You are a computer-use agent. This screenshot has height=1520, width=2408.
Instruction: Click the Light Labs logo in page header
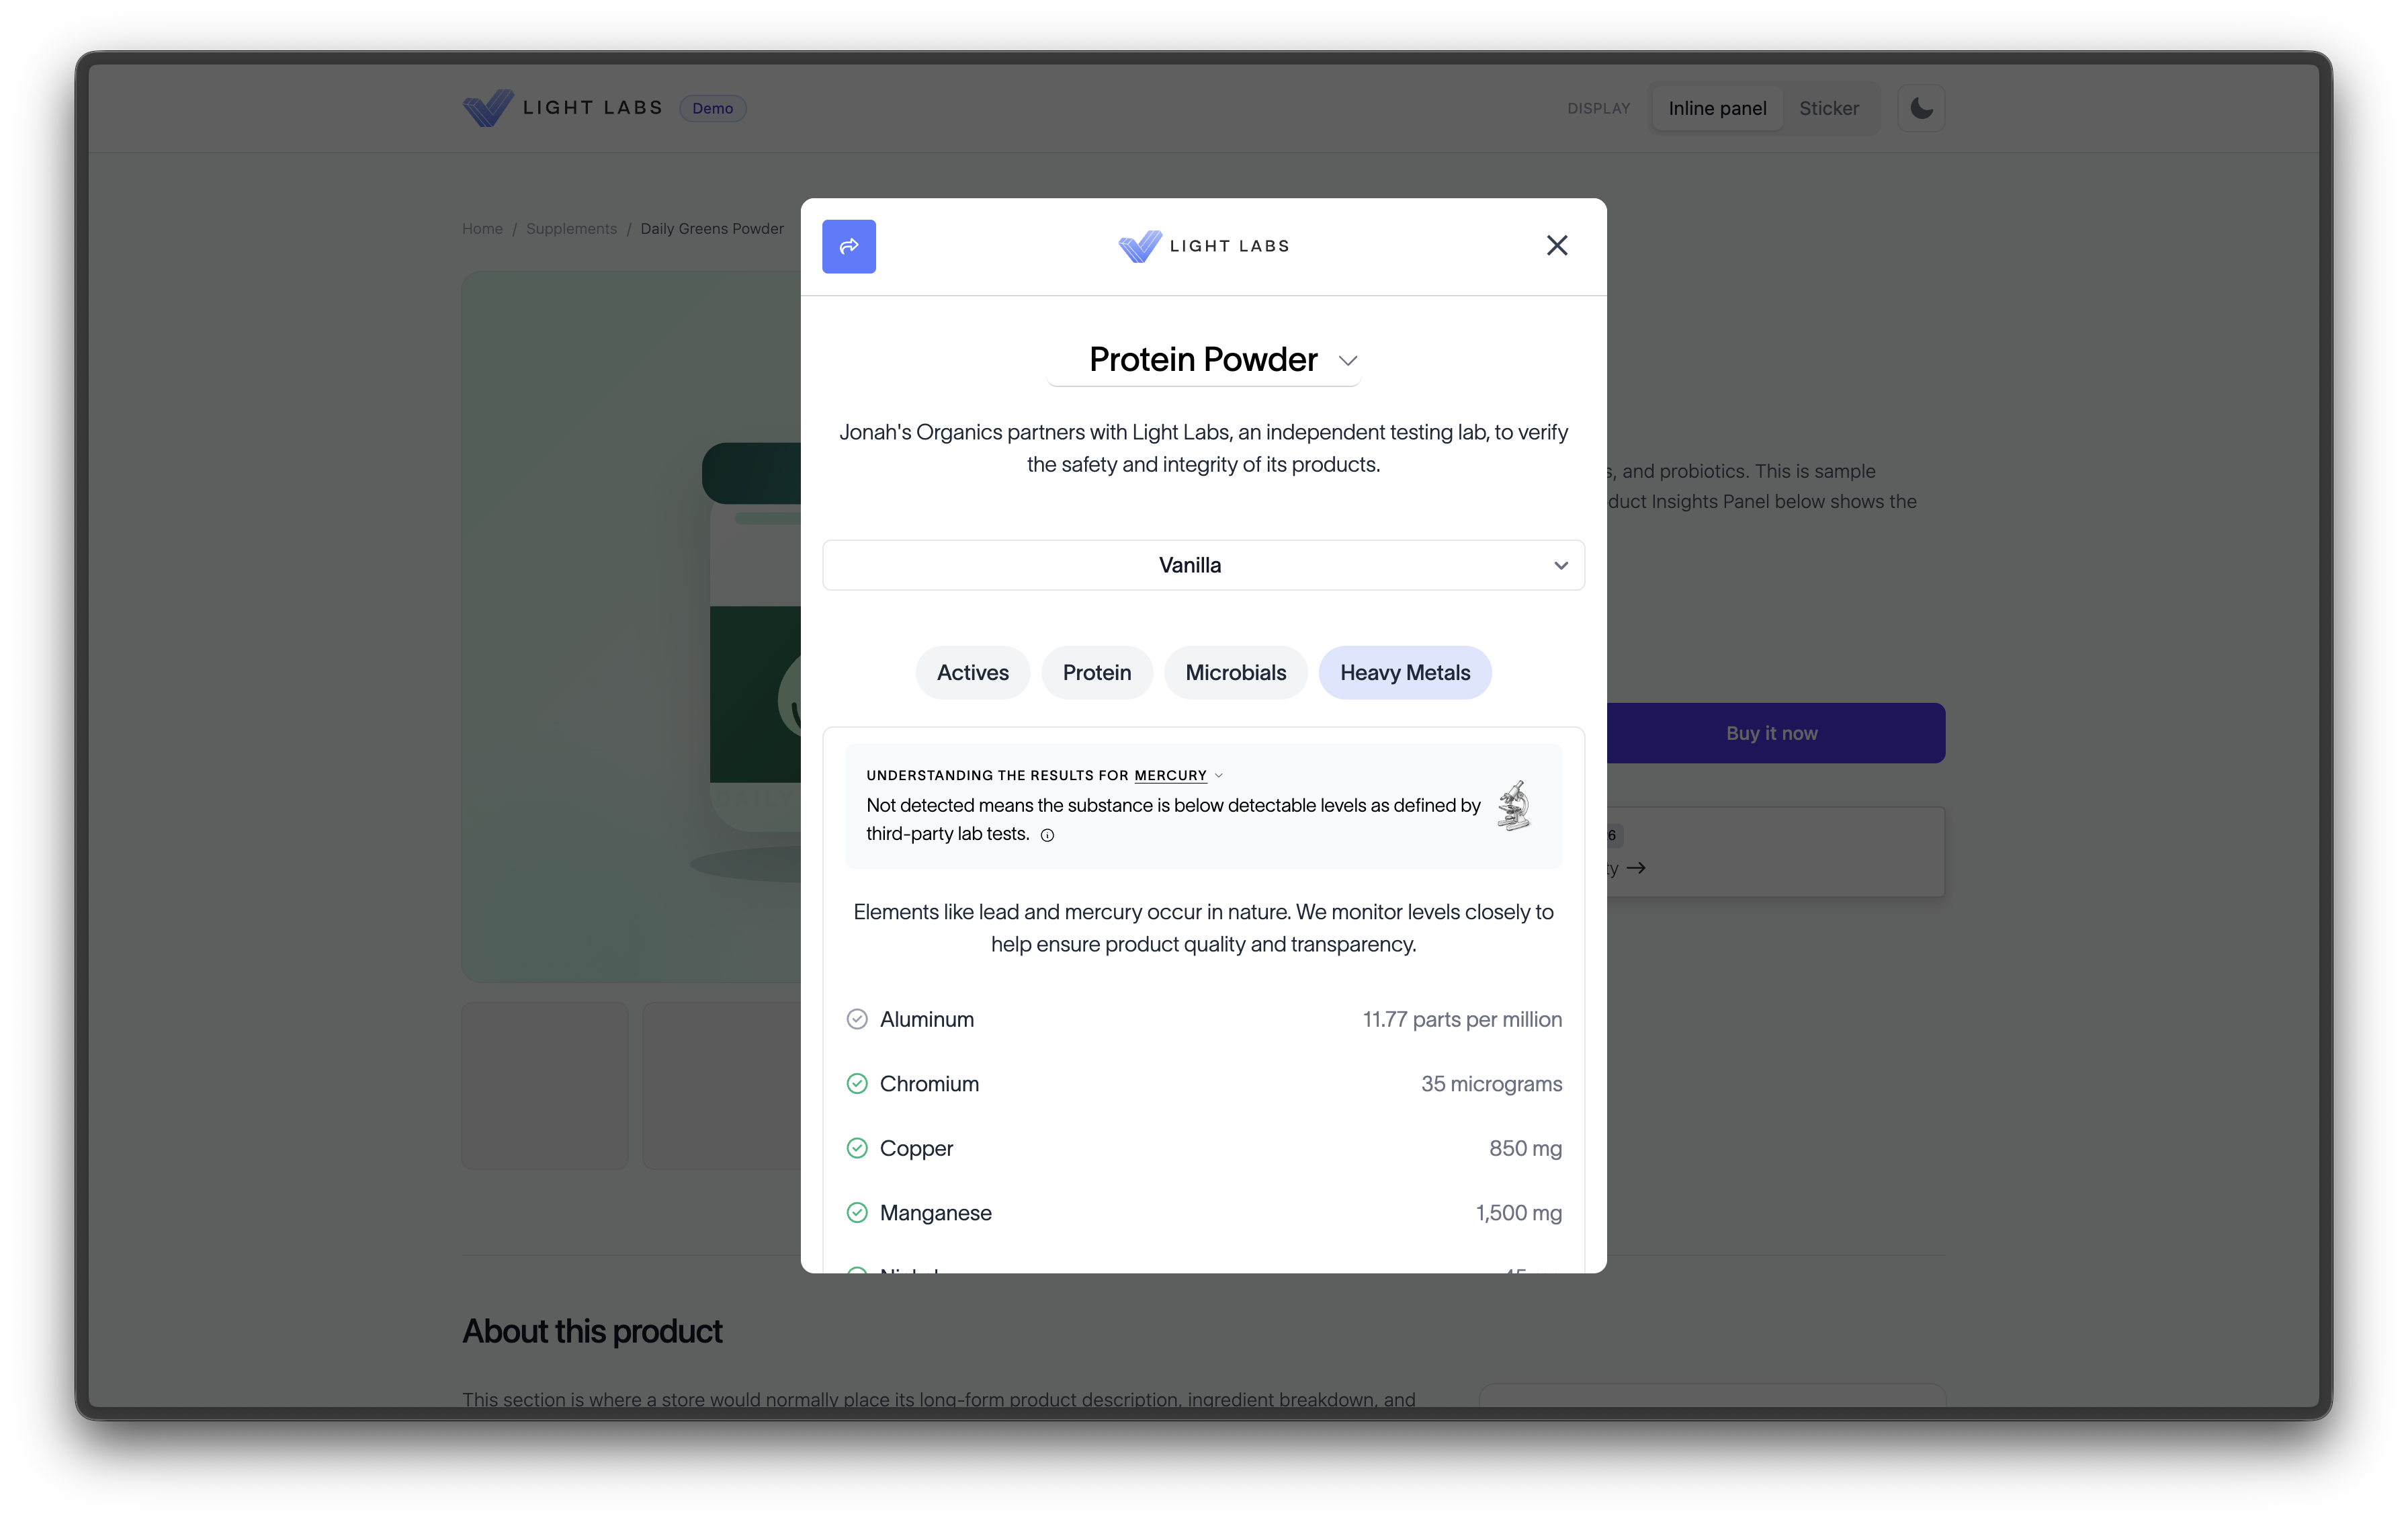pos(563,108)
